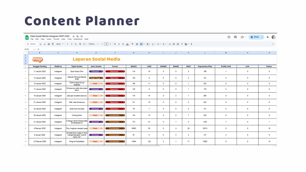Open the Functions sigma icon

tap(192, 44)
